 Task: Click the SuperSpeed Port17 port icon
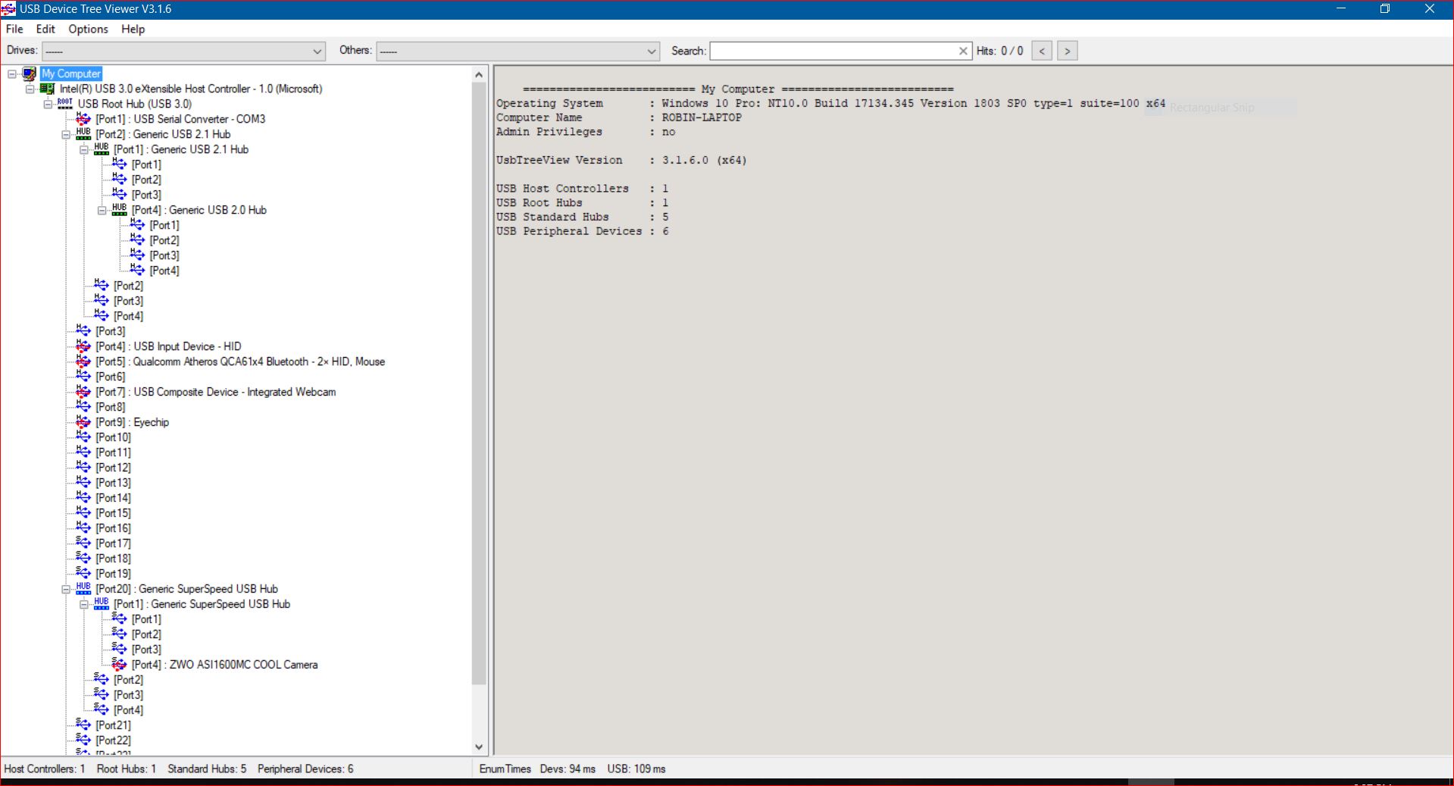tap(83, 543)
